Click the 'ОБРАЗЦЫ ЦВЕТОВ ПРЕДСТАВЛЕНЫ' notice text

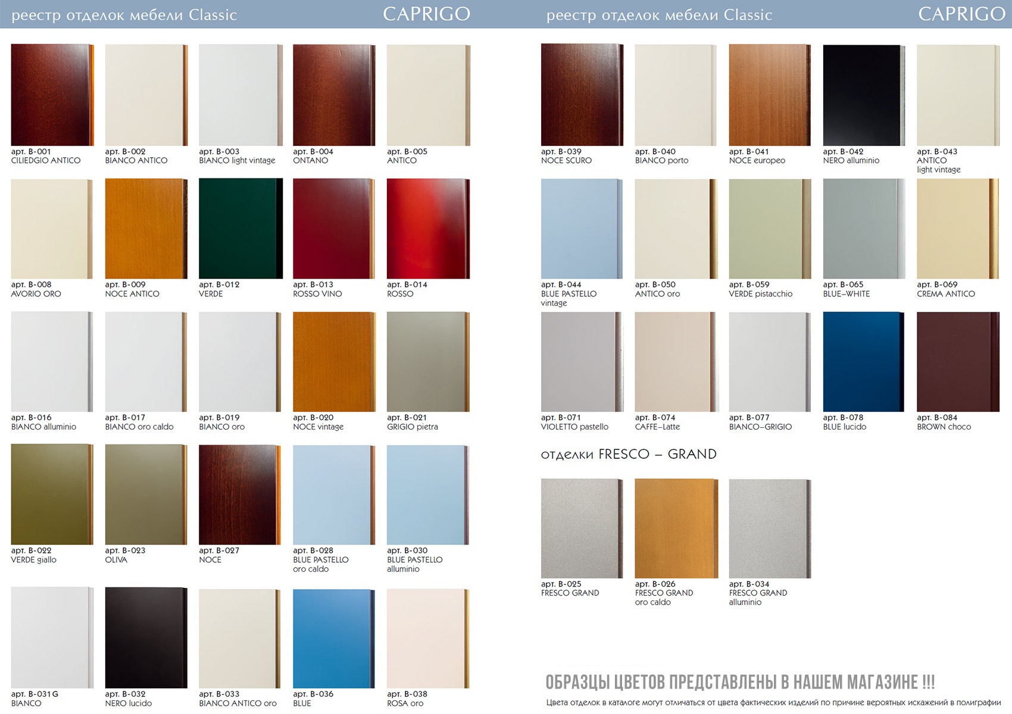pyautogui.click(x=740, y=682)
